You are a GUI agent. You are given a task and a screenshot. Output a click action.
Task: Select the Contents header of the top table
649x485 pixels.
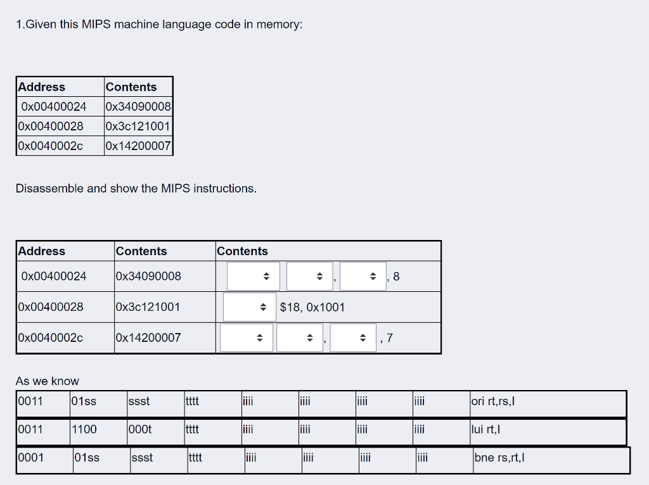[129, 87]
